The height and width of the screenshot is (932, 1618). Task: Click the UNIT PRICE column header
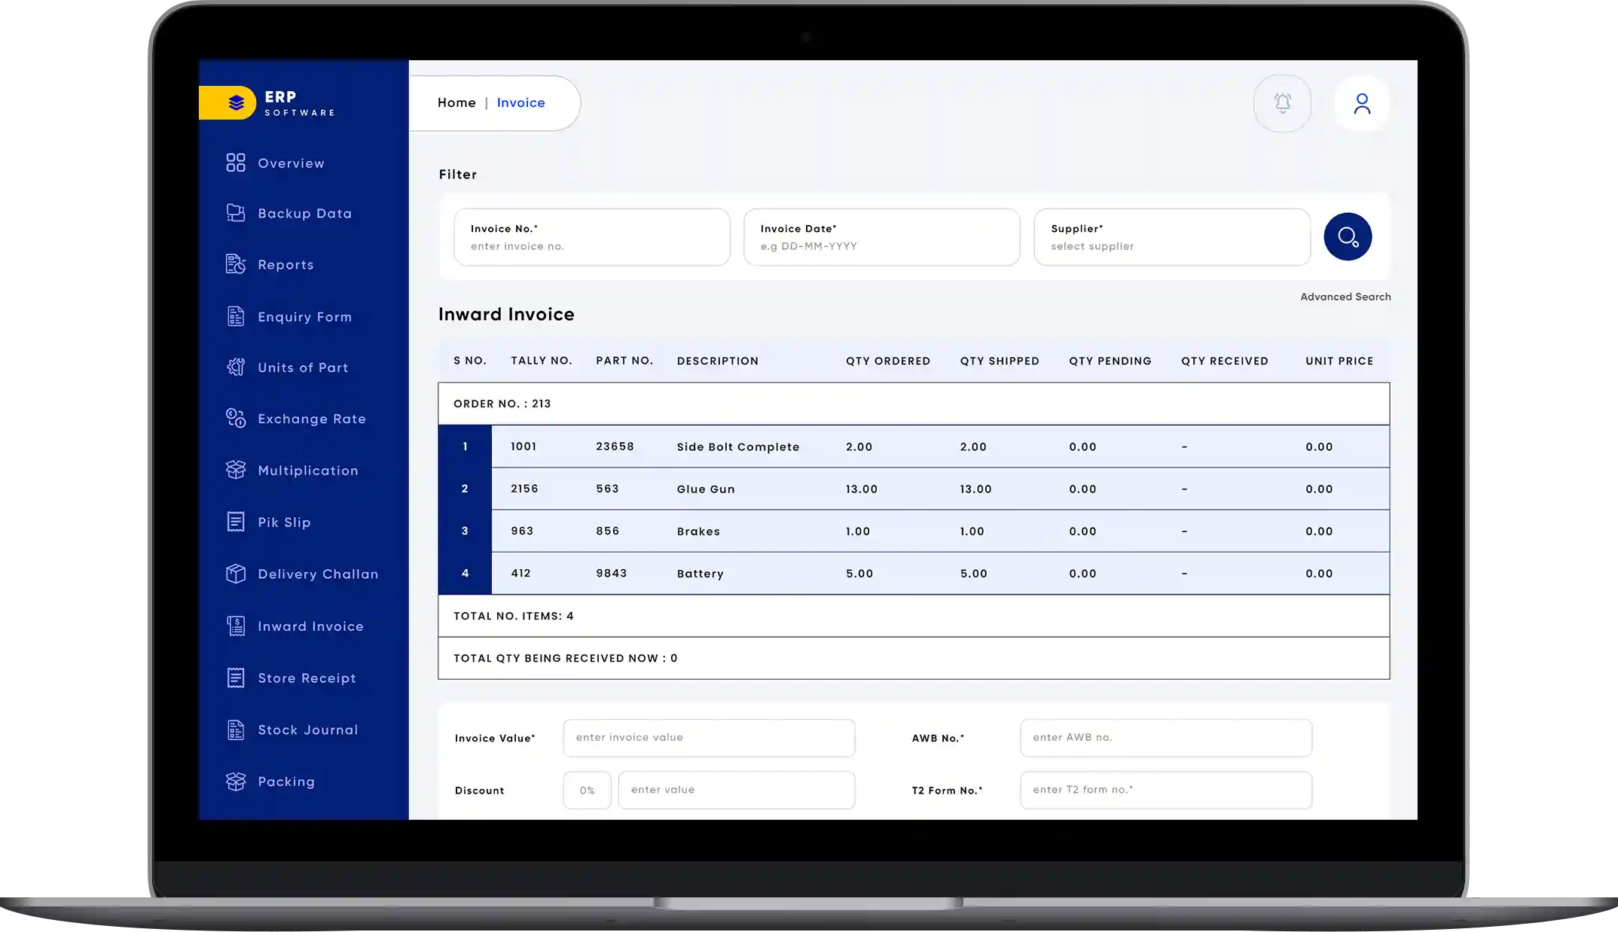point(1339,361)
